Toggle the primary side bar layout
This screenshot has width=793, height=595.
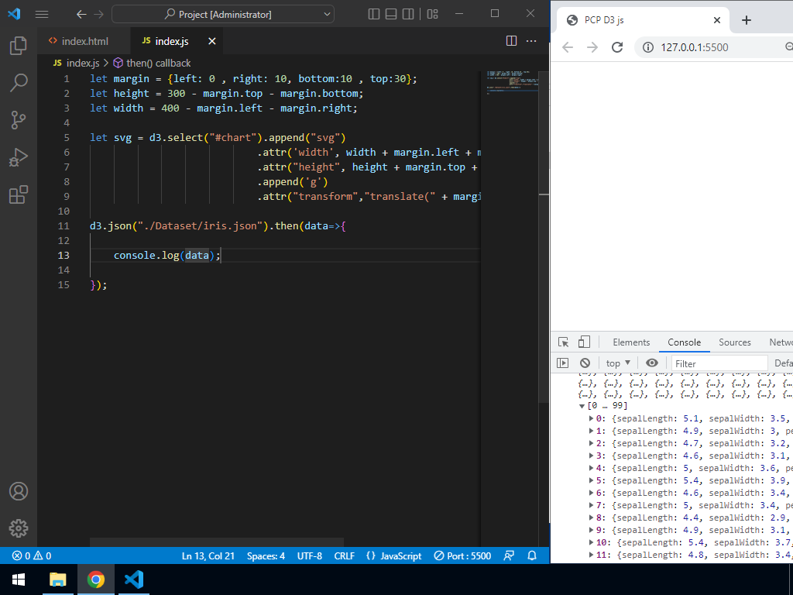tap(375, 14)
